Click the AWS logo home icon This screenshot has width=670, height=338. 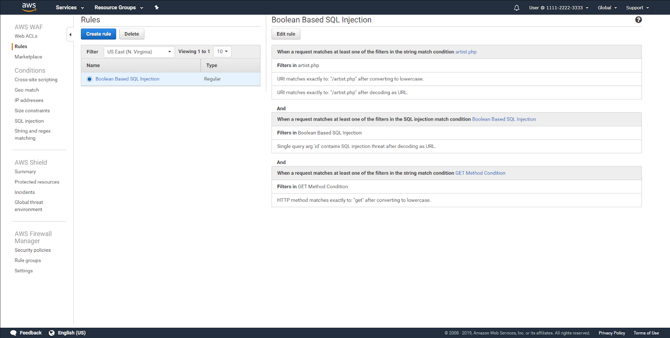point(29,7)
